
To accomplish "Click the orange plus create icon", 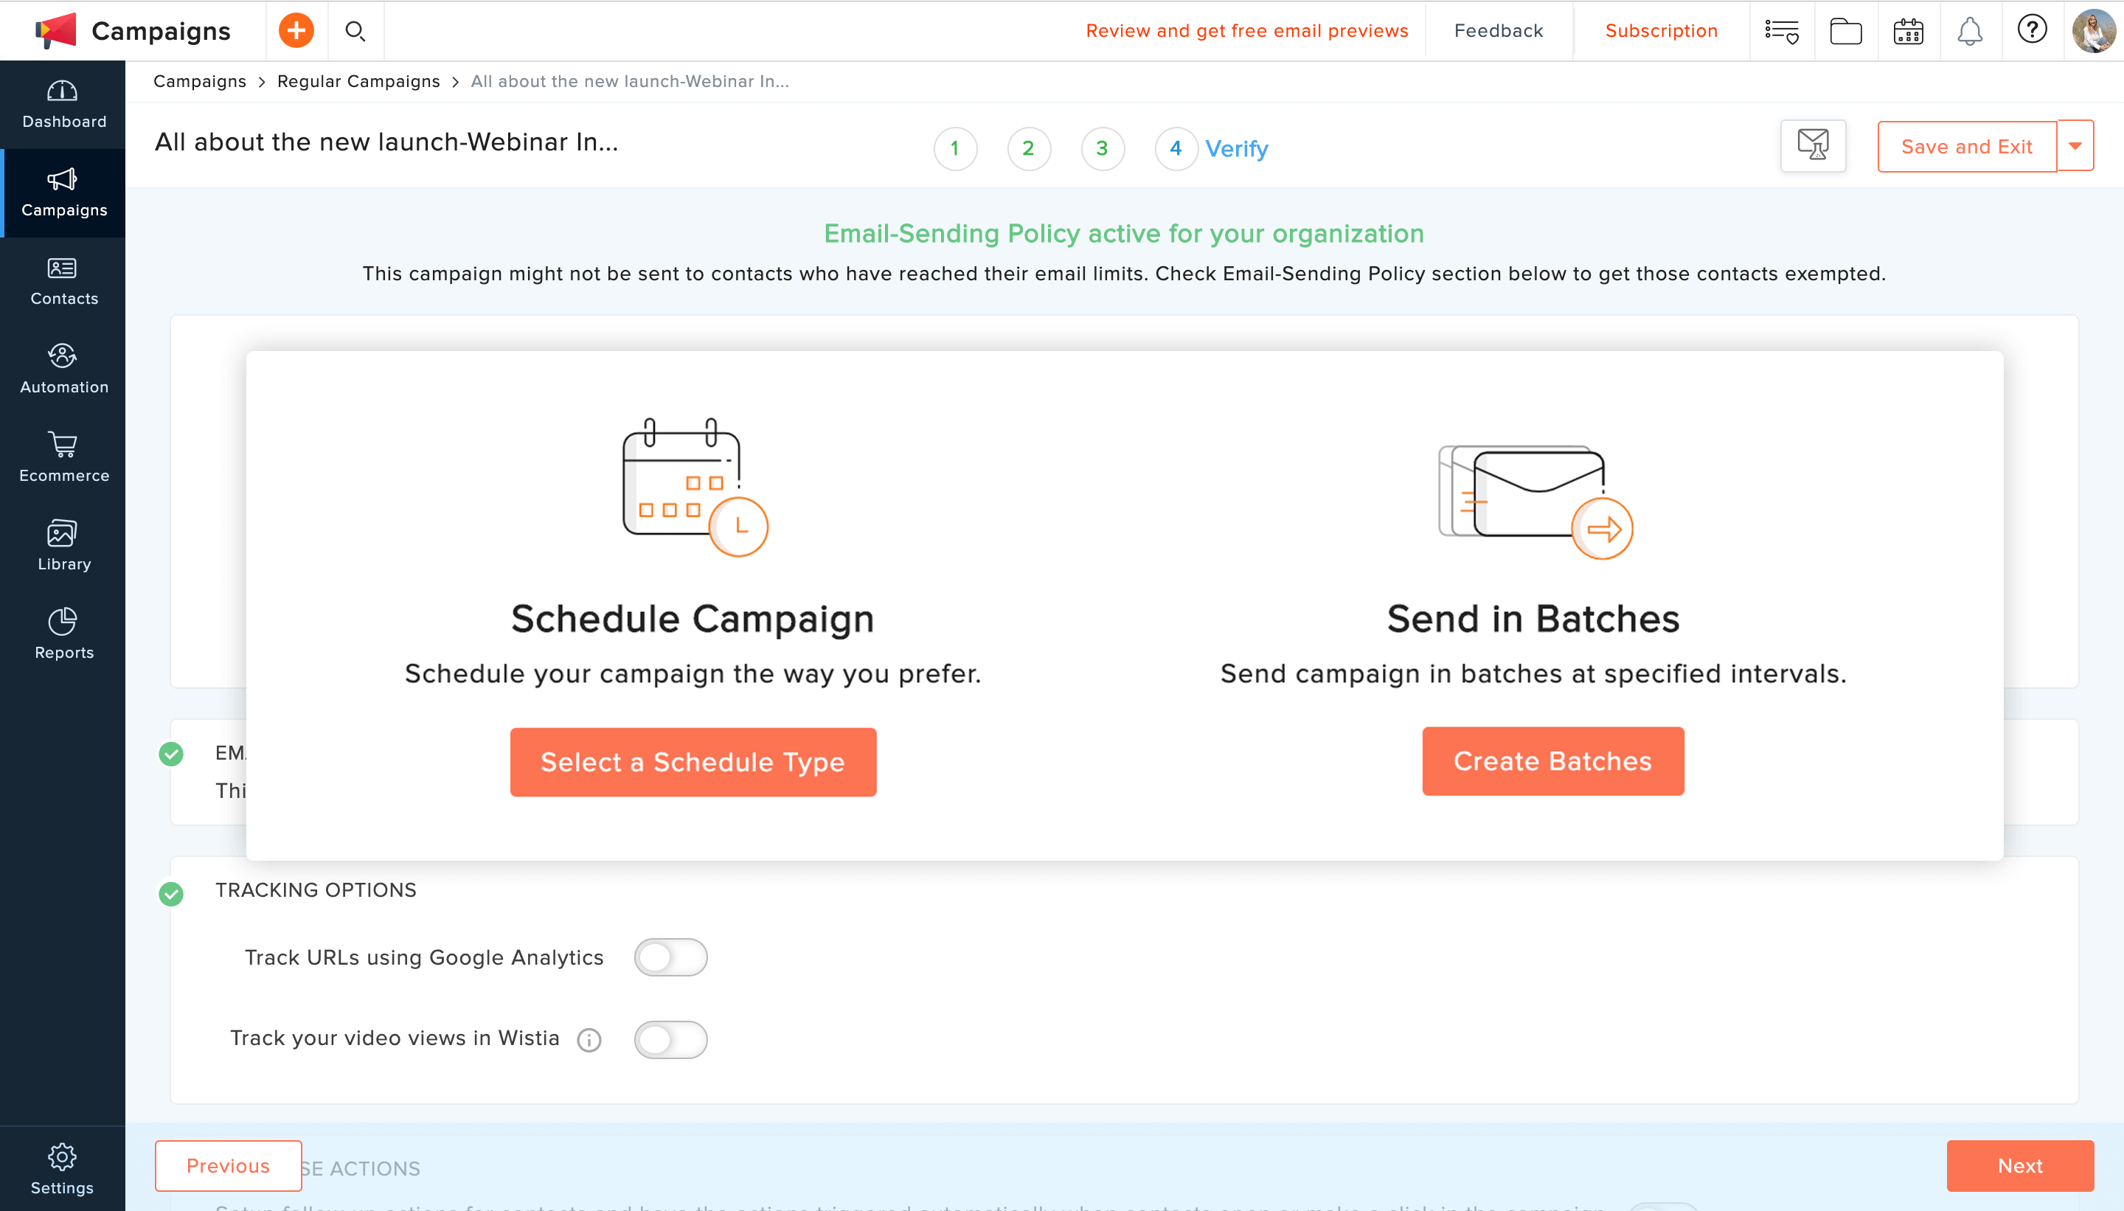I will coord(296,31).
